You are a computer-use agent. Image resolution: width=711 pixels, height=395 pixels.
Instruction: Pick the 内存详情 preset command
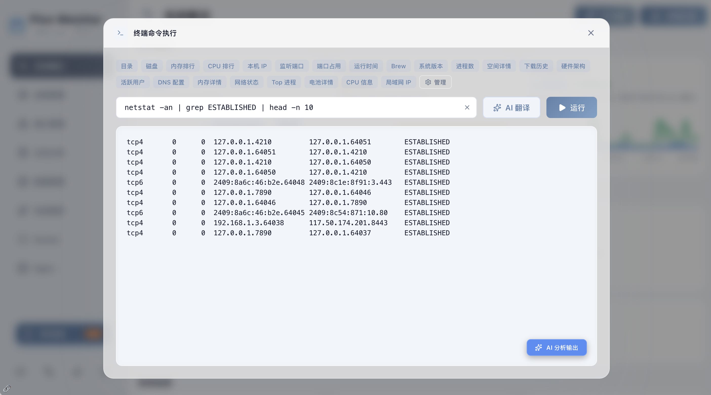tap(209, 82)
